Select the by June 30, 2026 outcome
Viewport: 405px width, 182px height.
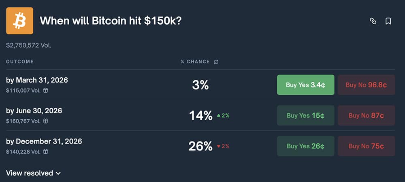point(34,111)
